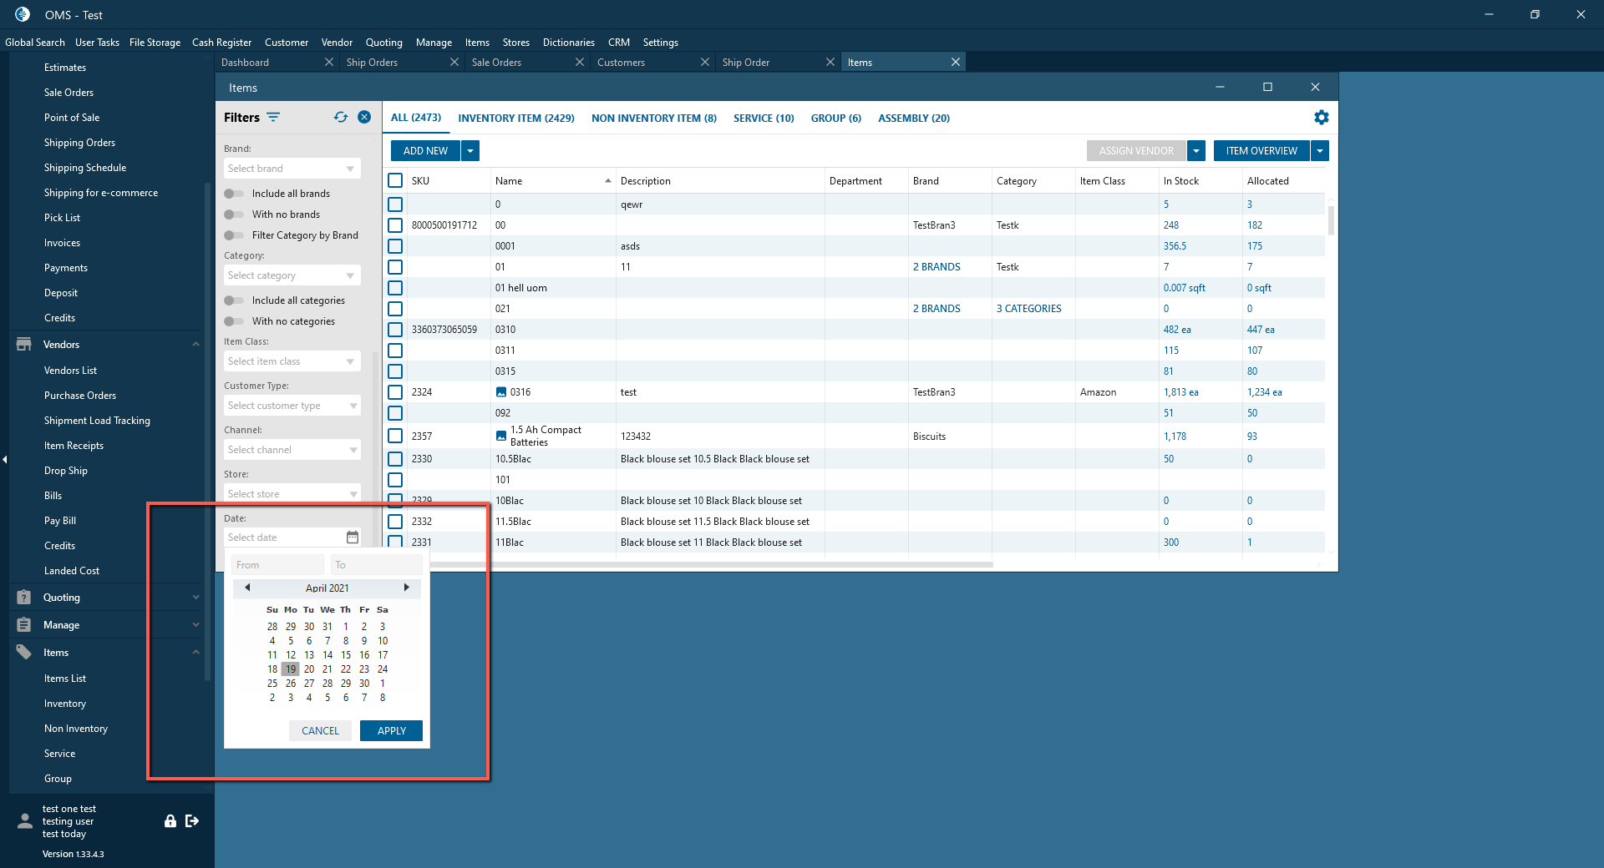Open the Select item class dropdown
Image resolution: width=1604 pixels, height=868 pixels.
pos(292,361)
